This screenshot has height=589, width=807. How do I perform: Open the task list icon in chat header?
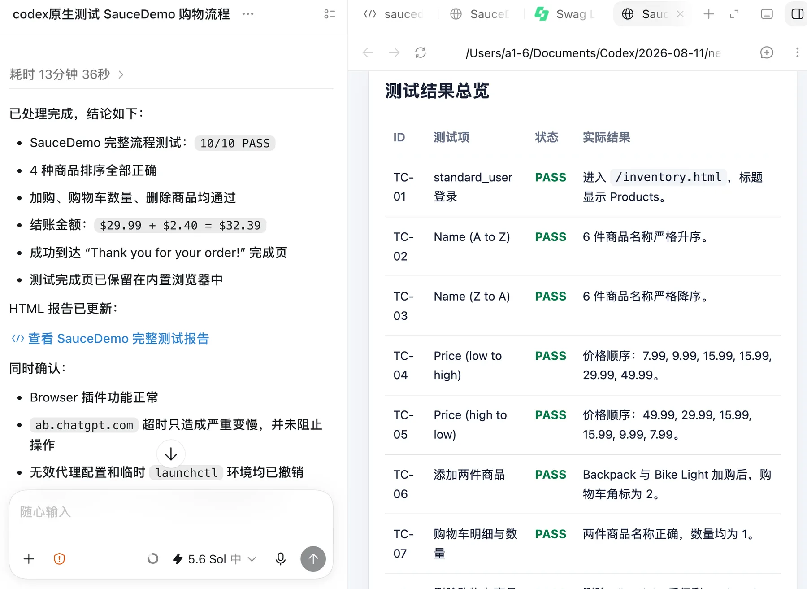330,14
